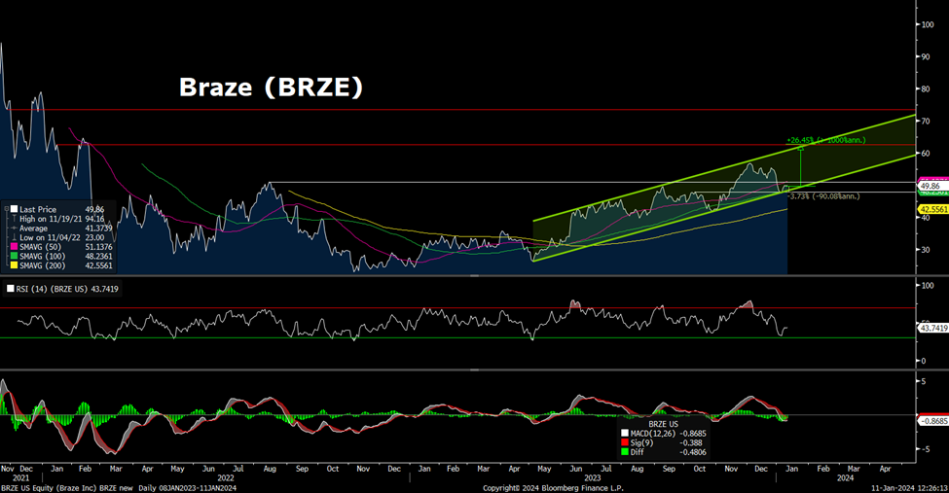
Task: Click the BRZE US Equity footer text
Action: [119, 488]
